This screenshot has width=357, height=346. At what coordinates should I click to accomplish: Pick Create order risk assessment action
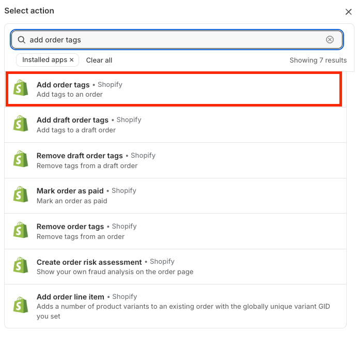coord(175,267)
